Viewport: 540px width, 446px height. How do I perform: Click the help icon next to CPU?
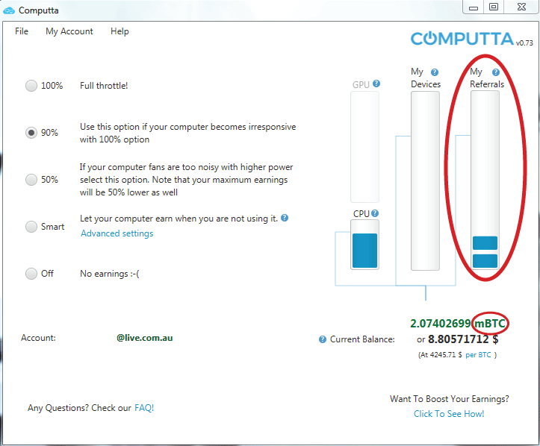pos(375,213)
